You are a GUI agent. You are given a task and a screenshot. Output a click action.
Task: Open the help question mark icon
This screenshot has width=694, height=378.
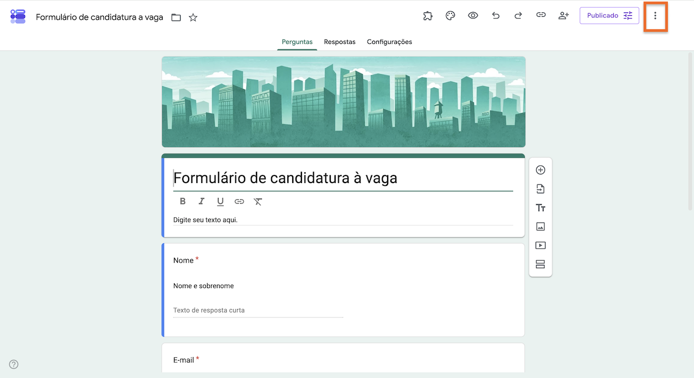point(14,364)
